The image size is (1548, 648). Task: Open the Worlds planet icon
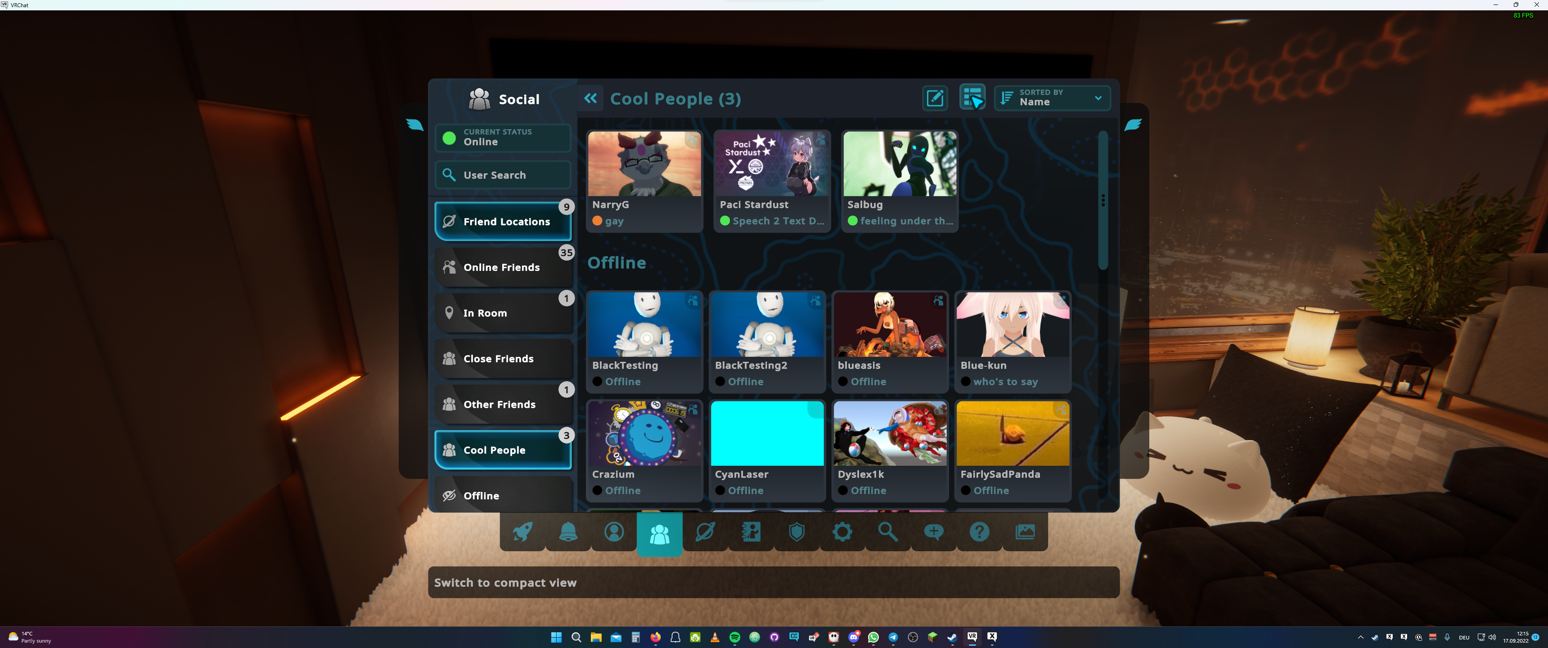(x=705, y=532)
